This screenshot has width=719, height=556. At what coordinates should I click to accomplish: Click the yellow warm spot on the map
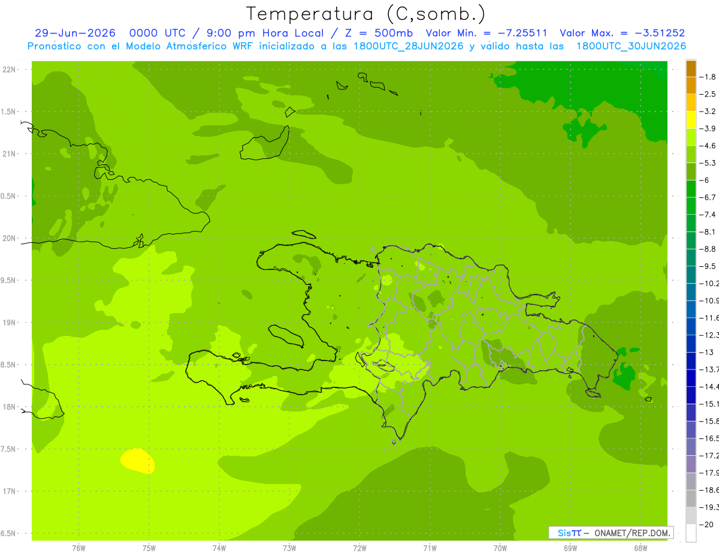click(x=137, y=460)
